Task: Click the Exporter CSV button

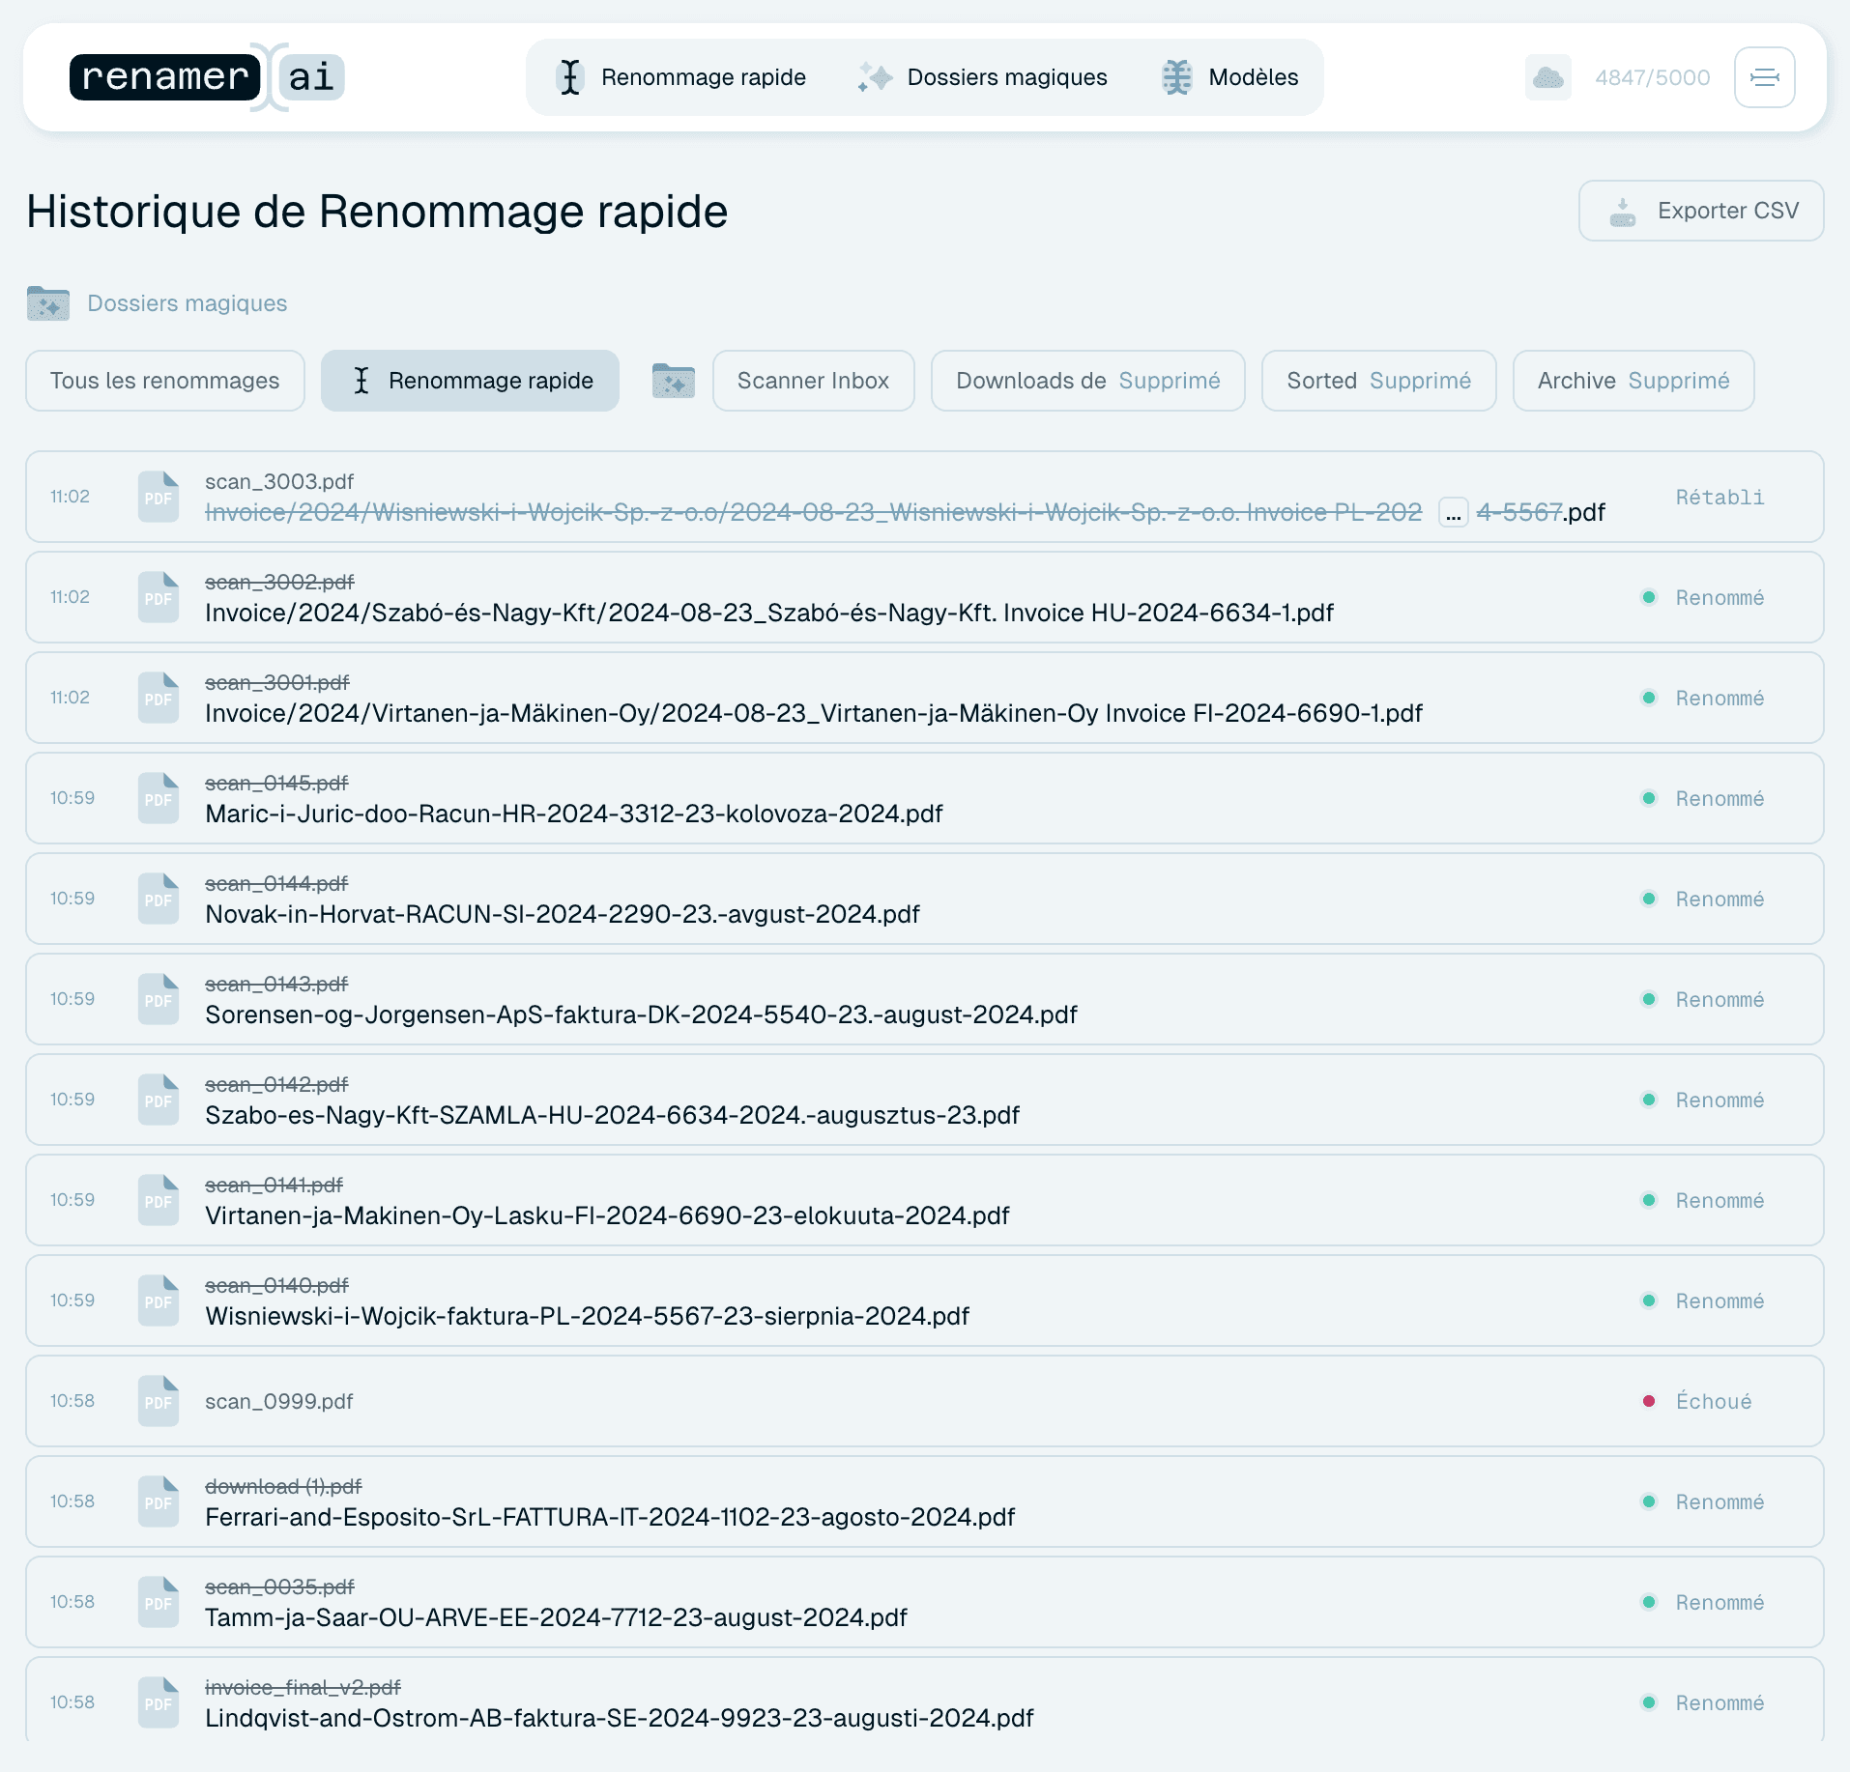Action: tap(1701, 211)
